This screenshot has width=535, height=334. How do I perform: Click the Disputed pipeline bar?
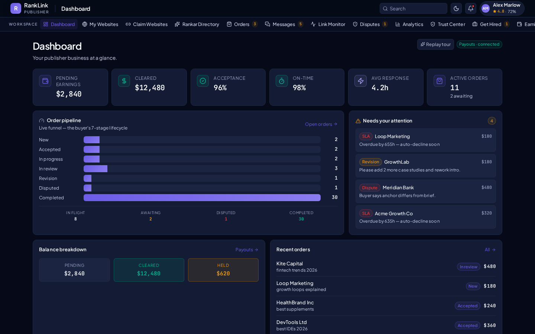coord(87,188)
